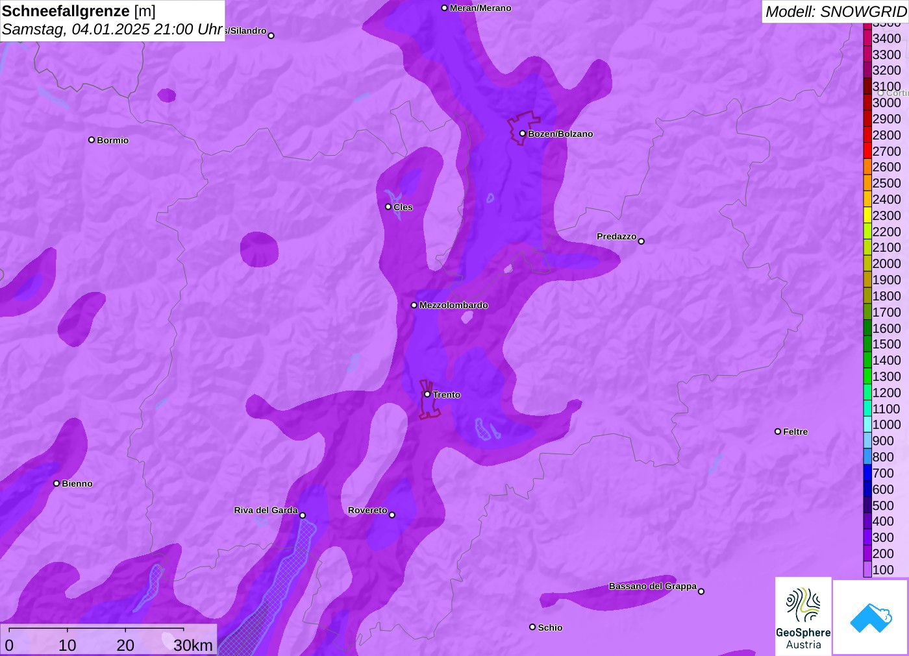Viewport: 909px width, 656px height.
Task: Click the blue cloud house logo
Action: (x=871, y=617)
